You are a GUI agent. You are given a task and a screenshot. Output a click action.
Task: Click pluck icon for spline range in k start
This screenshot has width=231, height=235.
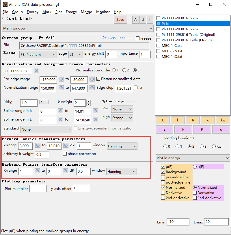61,111
